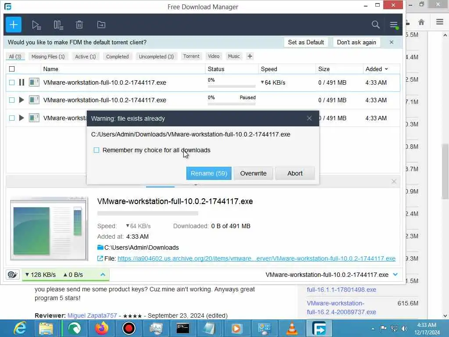This screenshot has height=337, width=449.
Task: Add a new filter tag with plus
Action: click(x=249, y=56)
